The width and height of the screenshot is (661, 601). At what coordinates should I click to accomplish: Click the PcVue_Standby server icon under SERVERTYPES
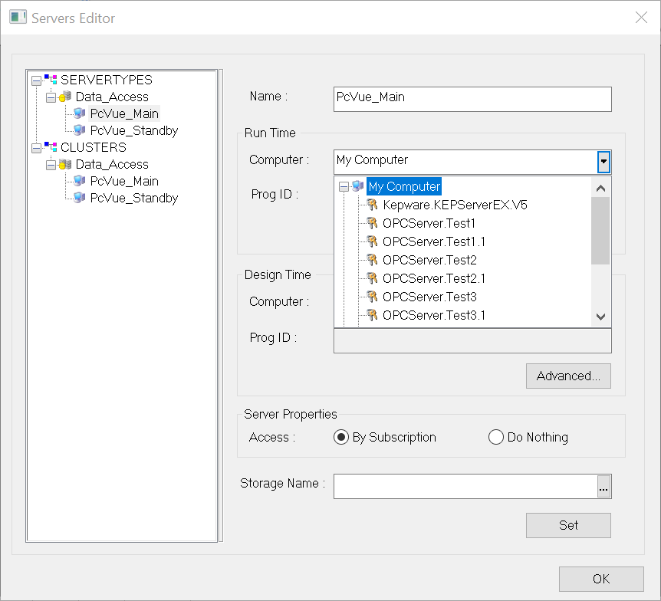coord(80,130)
